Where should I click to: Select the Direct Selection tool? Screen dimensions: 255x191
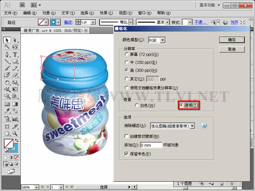[15, 40]
